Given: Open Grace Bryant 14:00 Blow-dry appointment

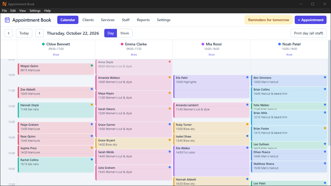Looking at the screenshot, I should [134, 143].
